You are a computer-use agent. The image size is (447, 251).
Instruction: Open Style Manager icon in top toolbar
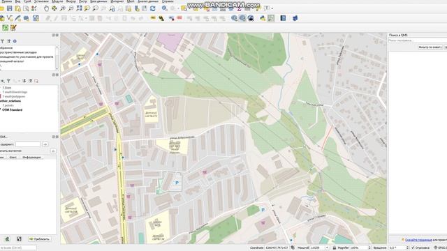pyautogui.click(x=34, y=8)
